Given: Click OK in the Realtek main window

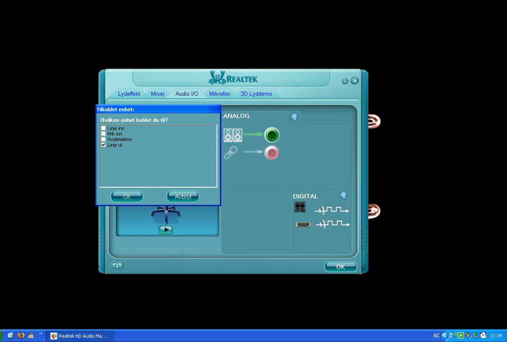Looking at the screenshot, I should coord(341,267).
